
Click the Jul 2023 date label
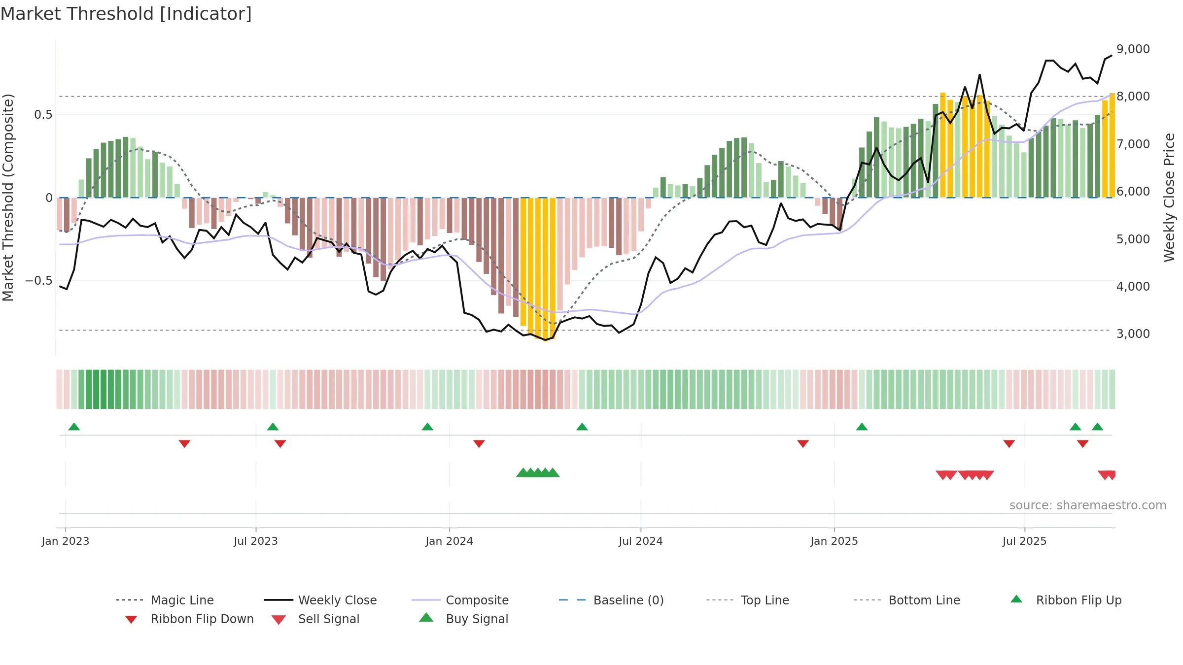(x=256, y=541)
